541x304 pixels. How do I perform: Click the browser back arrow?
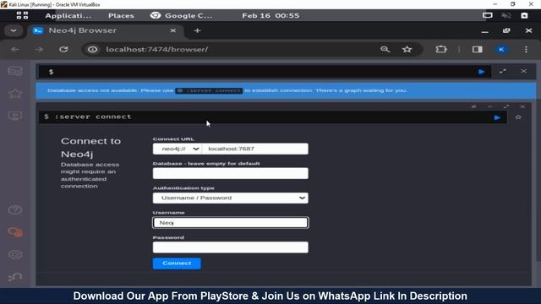pyautogui.click(x=15, y=49)
